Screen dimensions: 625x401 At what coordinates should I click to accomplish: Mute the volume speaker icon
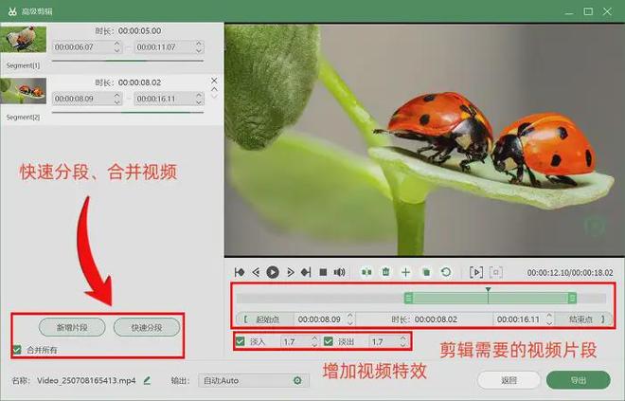point(339,272)
